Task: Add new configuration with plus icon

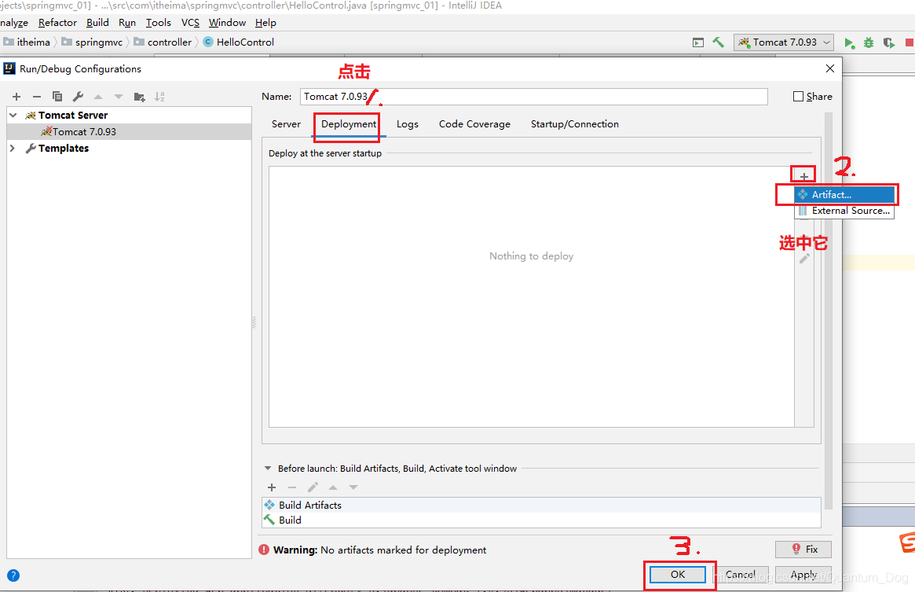Action: 16,97
